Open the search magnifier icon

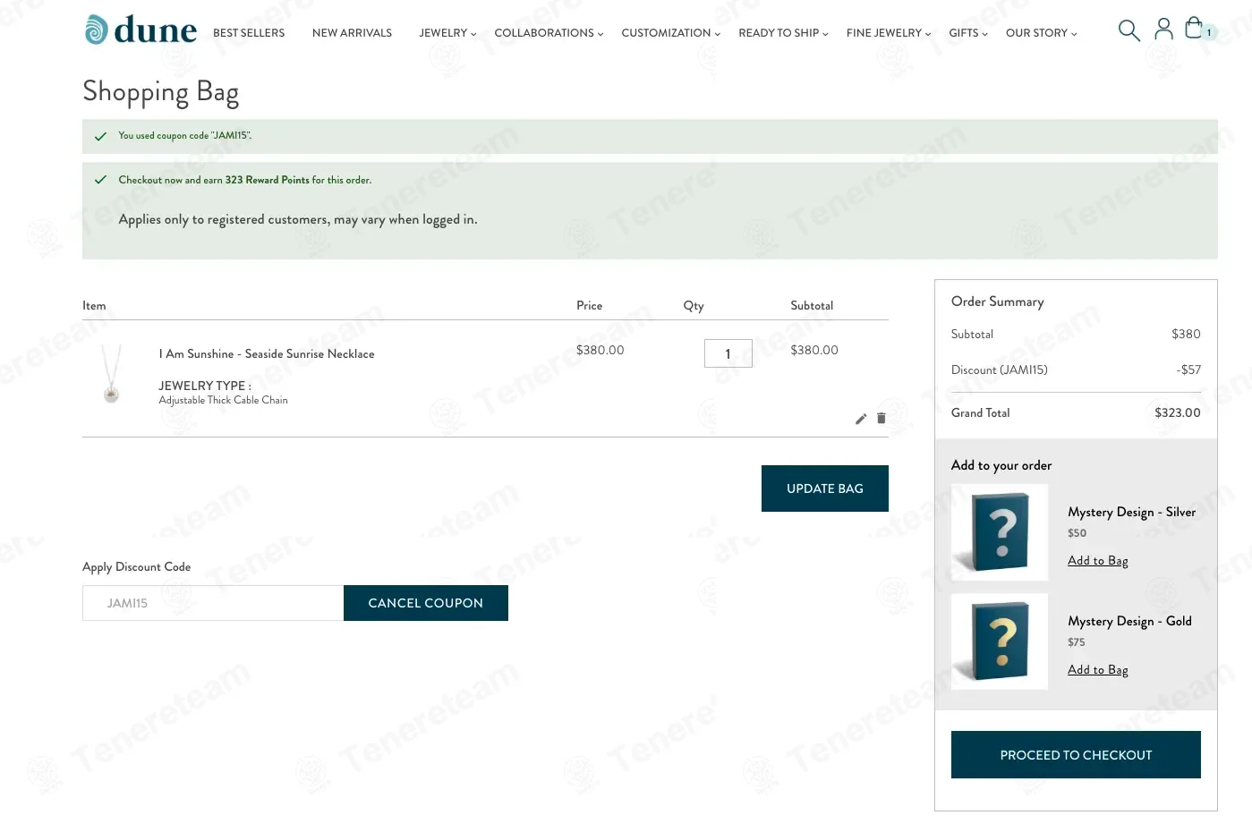coord(1129,30)
